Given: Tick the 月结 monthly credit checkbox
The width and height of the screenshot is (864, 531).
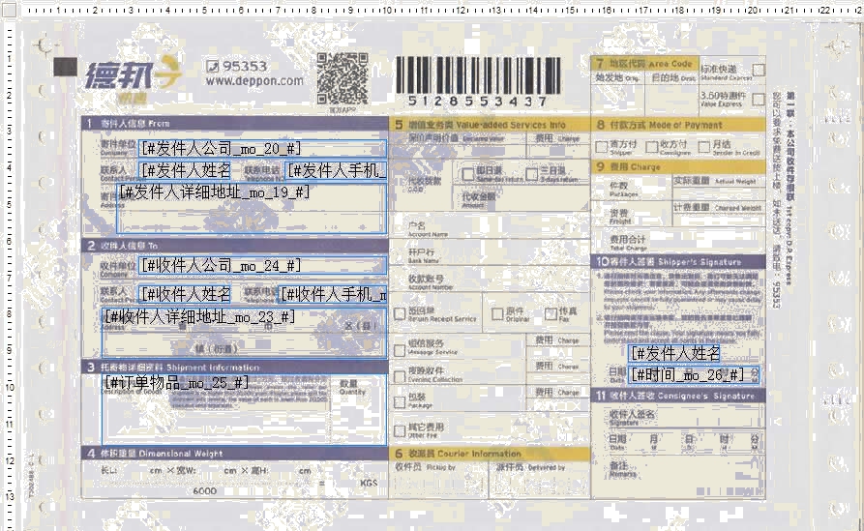Looking at the screenshot, I should click(x=702, y=146).
